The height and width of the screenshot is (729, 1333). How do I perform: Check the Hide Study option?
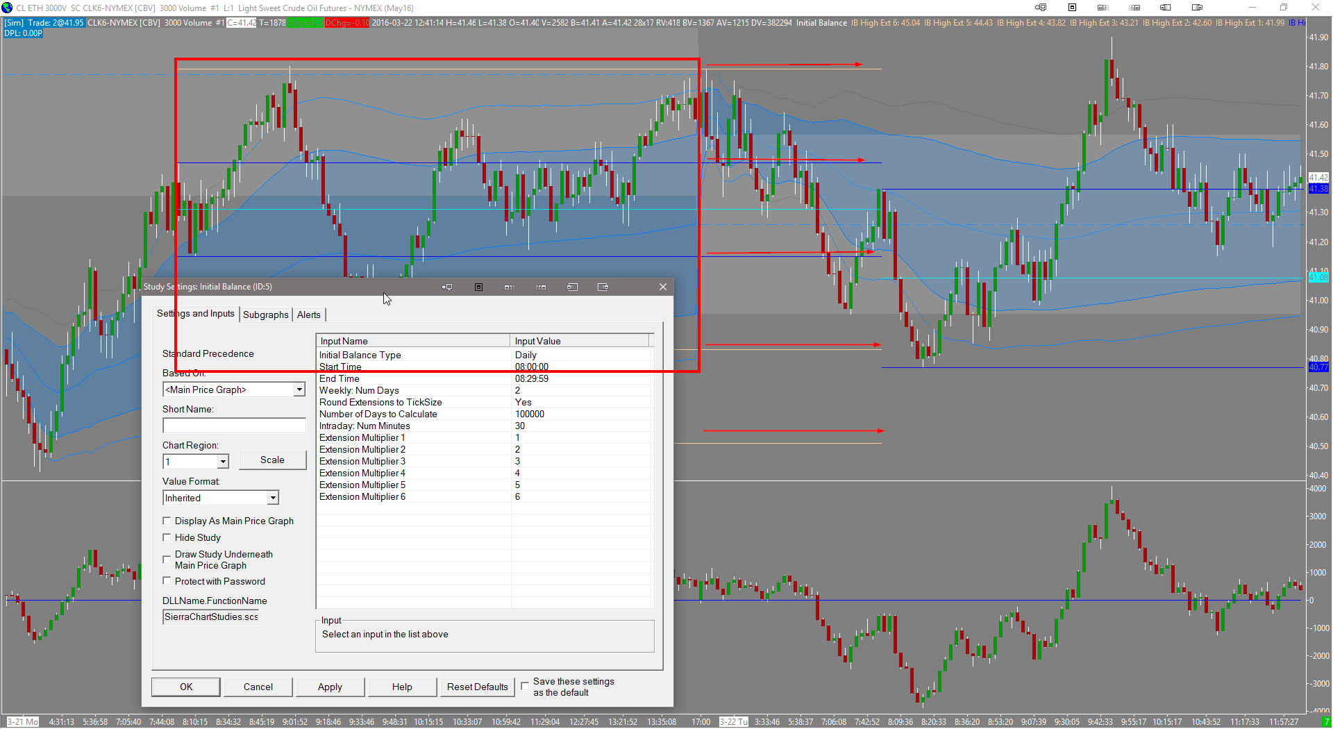click(x=167, y=537)
